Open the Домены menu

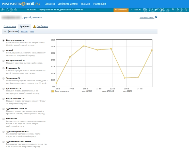tap(50, 4)
